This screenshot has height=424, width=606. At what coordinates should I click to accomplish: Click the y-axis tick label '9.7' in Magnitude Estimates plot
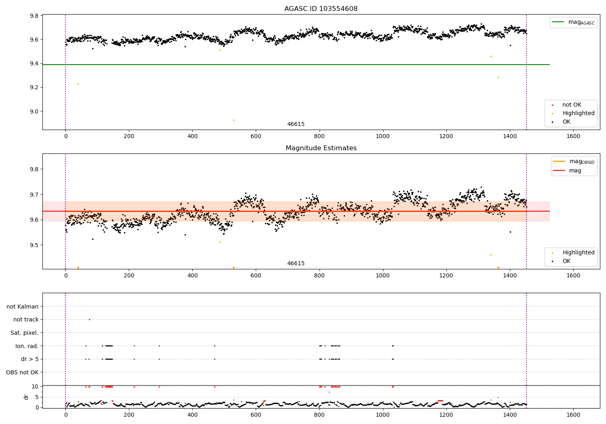pos(34,195)
